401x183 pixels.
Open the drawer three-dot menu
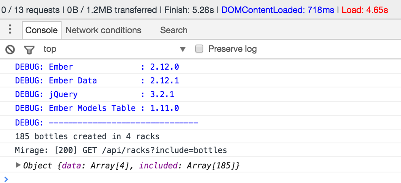(10, 30)
